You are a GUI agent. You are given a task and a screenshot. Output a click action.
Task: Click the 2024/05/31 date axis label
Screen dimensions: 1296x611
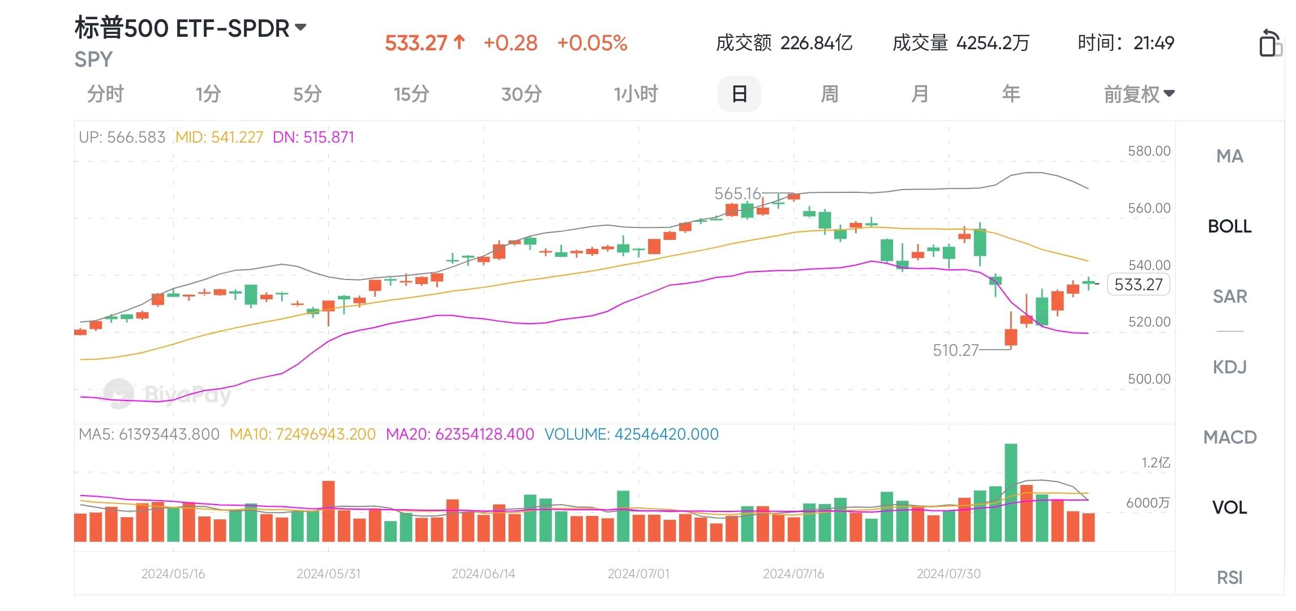pos(328,574)
